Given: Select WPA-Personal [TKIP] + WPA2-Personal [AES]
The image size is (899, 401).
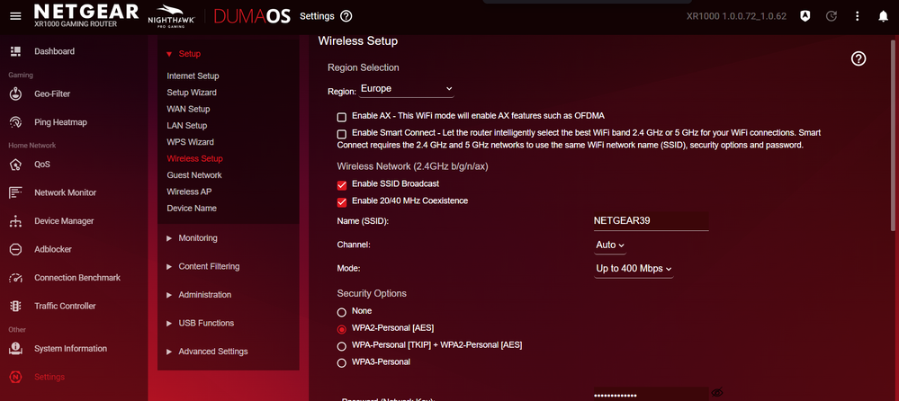Looking at the screenshot, I should 342,346.
